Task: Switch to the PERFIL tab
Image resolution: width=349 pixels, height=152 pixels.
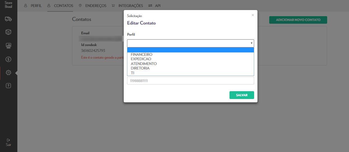Action: (33, 6)
